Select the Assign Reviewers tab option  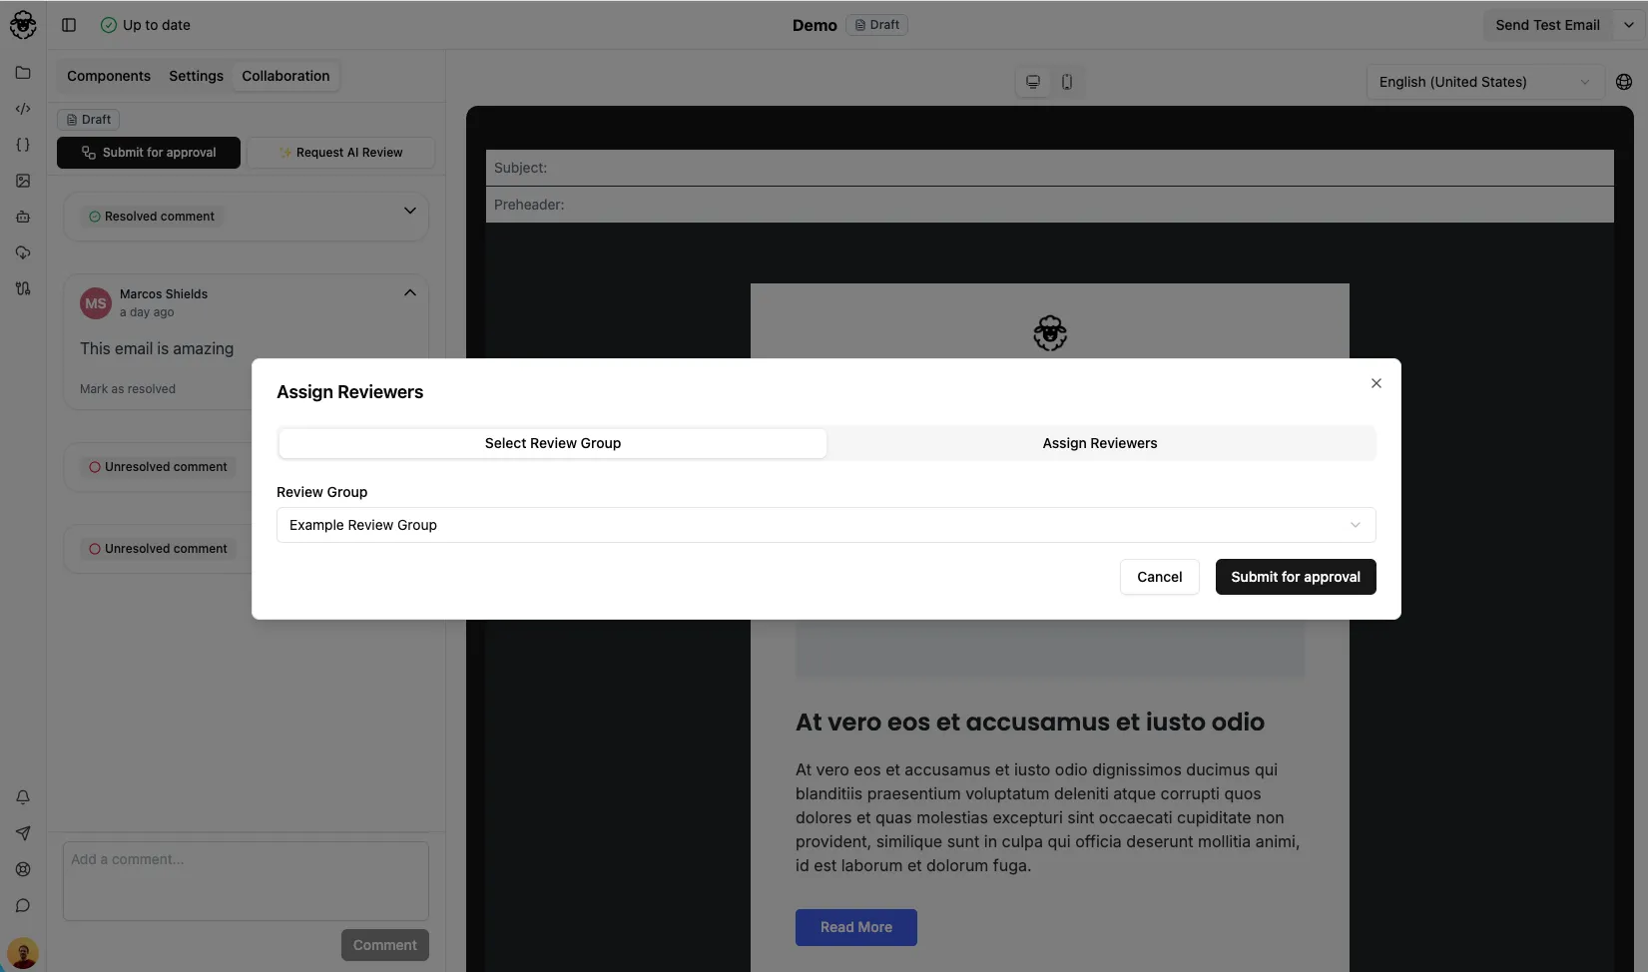1100,443
